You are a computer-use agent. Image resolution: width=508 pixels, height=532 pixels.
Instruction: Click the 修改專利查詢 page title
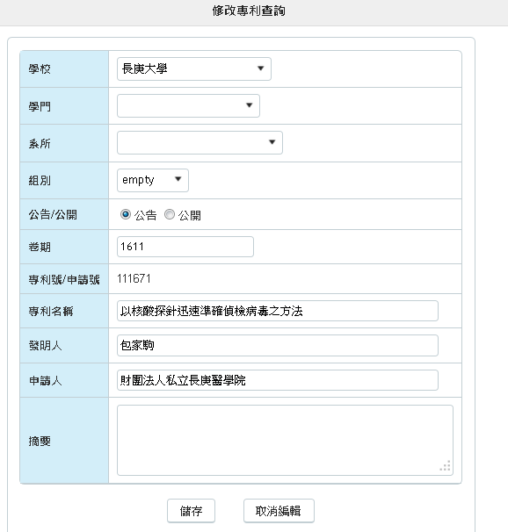(249, 11)
